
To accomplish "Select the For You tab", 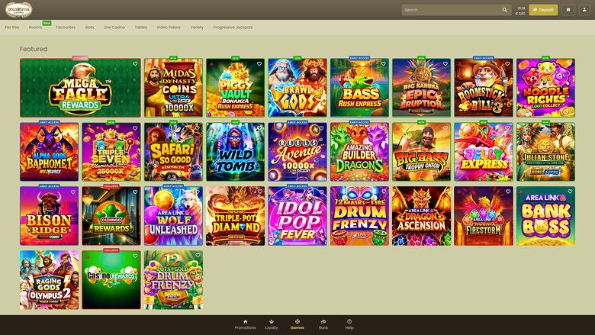I will click(x=11, y=27).
